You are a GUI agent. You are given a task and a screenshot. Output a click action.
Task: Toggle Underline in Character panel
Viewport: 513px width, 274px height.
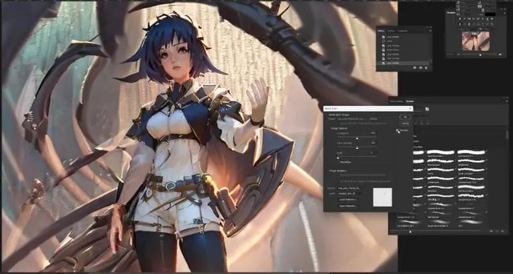pyautogui.click(x=488, y=19)
